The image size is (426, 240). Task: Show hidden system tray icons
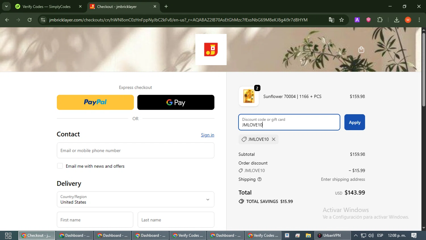(356, 235)
